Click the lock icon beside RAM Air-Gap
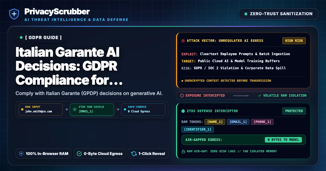This screenshot has width=326, height=171. click(183, 151)
